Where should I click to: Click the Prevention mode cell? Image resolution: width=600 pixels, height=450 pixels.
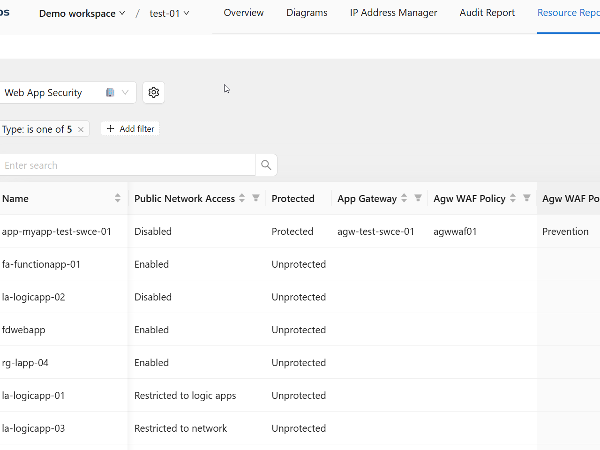[565, 231]
